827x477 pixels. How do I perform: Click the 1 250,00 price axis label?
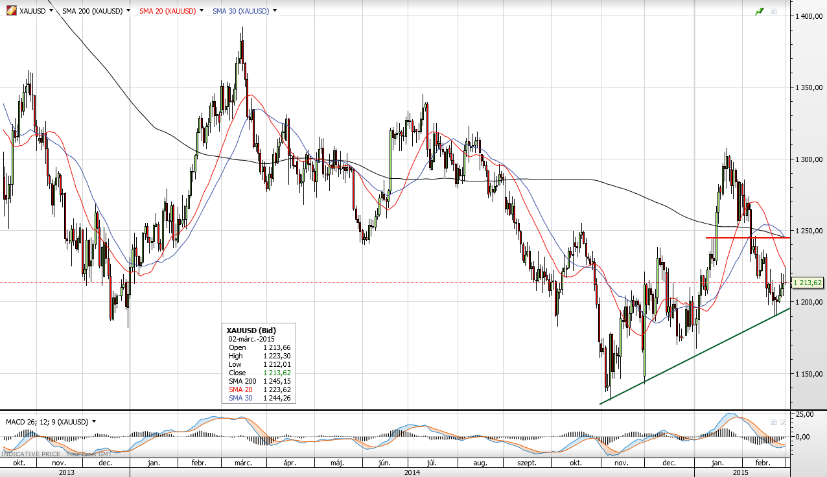coord(809,231)
